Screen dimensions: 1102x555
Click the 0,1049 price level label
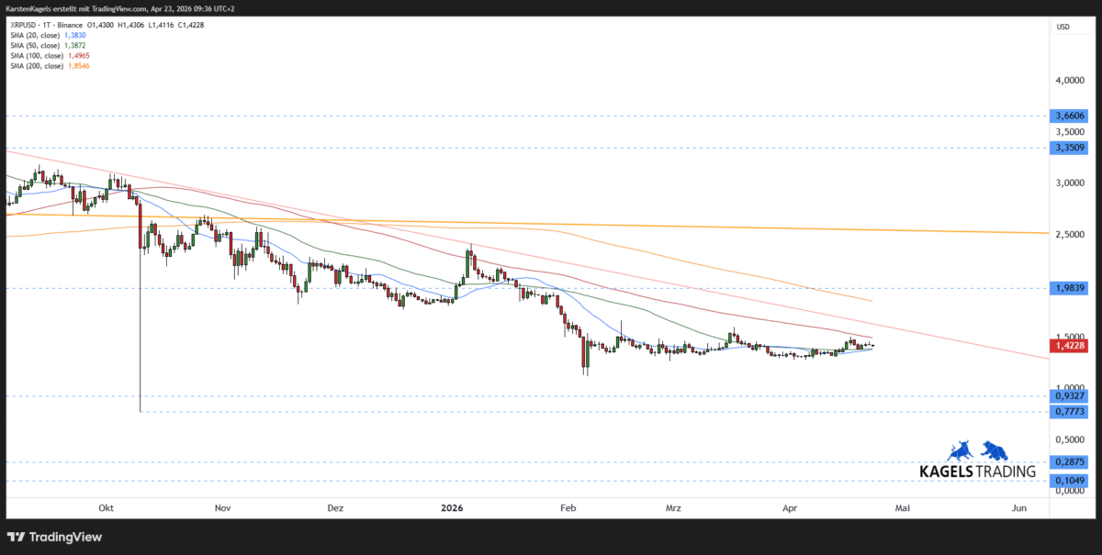click(x=1071, y=481)
